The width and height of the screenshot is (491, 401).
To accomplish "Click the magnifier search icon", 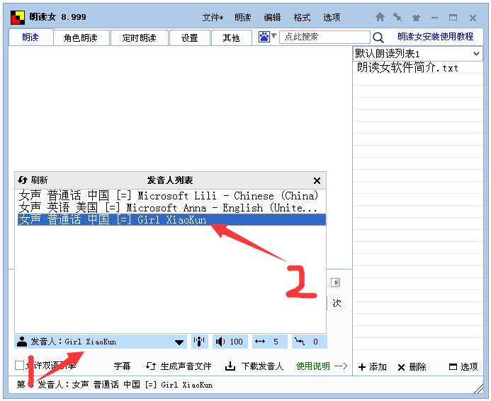I will tap(378, 37).
